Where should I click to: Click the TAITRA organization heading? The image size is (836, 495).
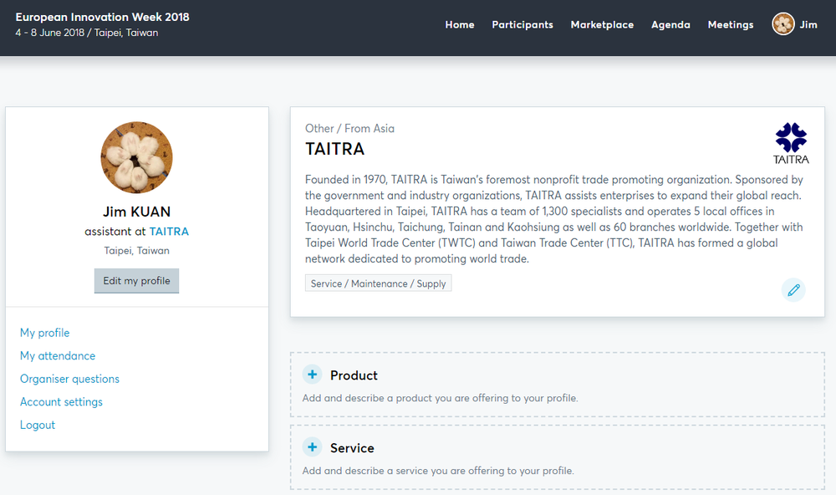[335, 149]
